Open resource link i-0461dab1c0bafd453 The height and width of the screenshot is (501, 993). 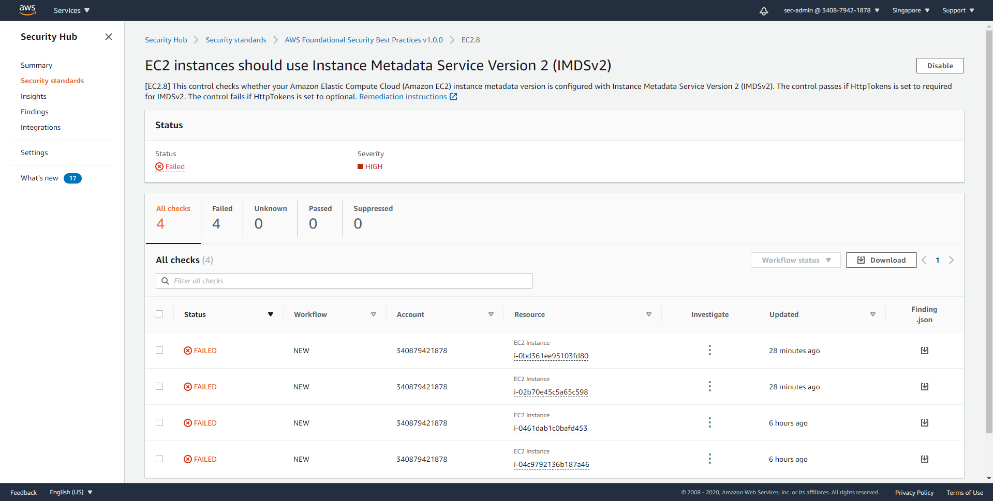click(x=551, y=428)
